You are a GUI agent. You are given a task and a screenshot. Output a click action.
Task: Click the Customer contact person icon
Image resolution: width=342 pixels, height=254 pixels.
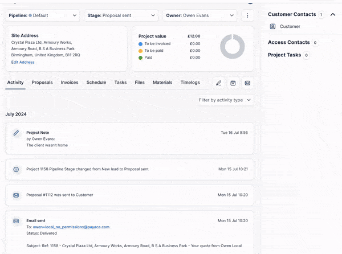pyautogui.click(x=272, y=27)
